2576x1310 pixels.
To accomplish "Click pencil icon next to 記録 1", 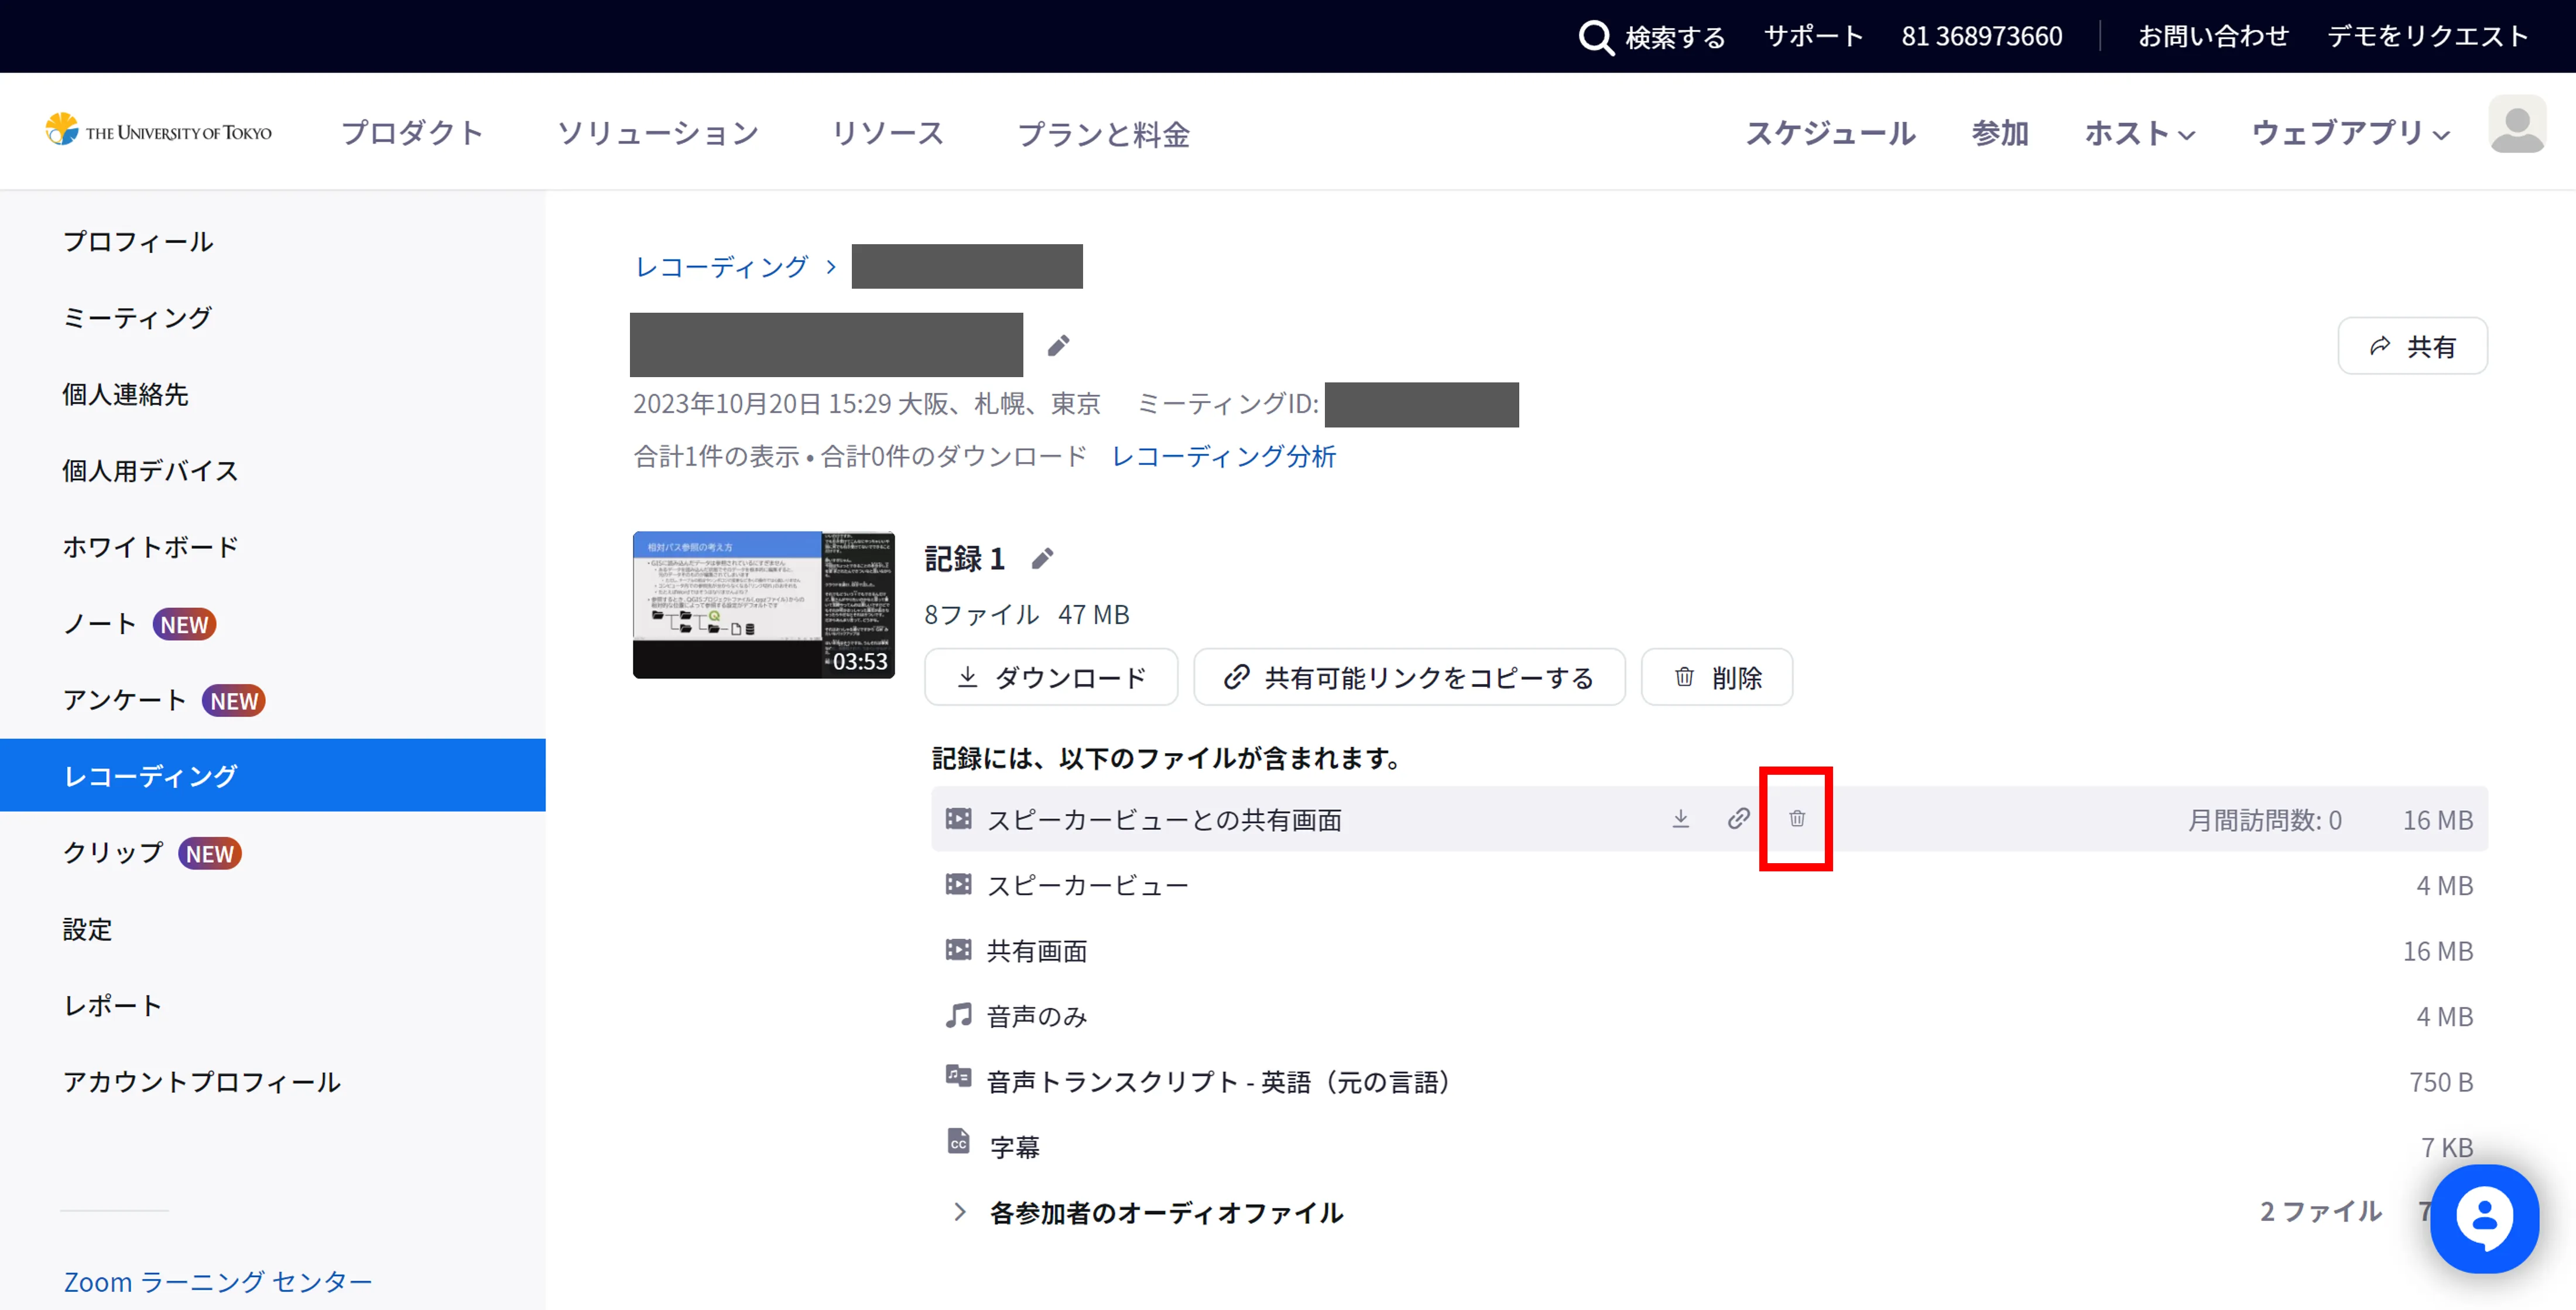I will pos(1042,559).
